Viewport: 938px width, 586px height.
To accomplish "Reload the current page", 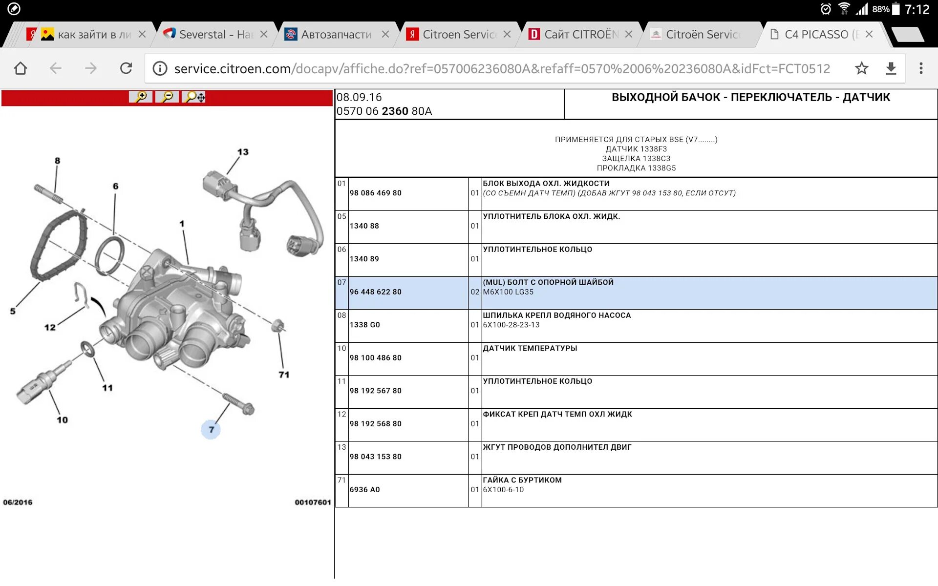I will (x=126, y=68).
